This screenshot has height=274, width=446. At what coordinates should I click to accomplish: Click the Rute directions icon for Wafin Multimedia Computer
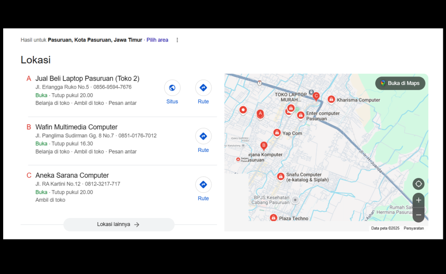click(x=203, y=136)
